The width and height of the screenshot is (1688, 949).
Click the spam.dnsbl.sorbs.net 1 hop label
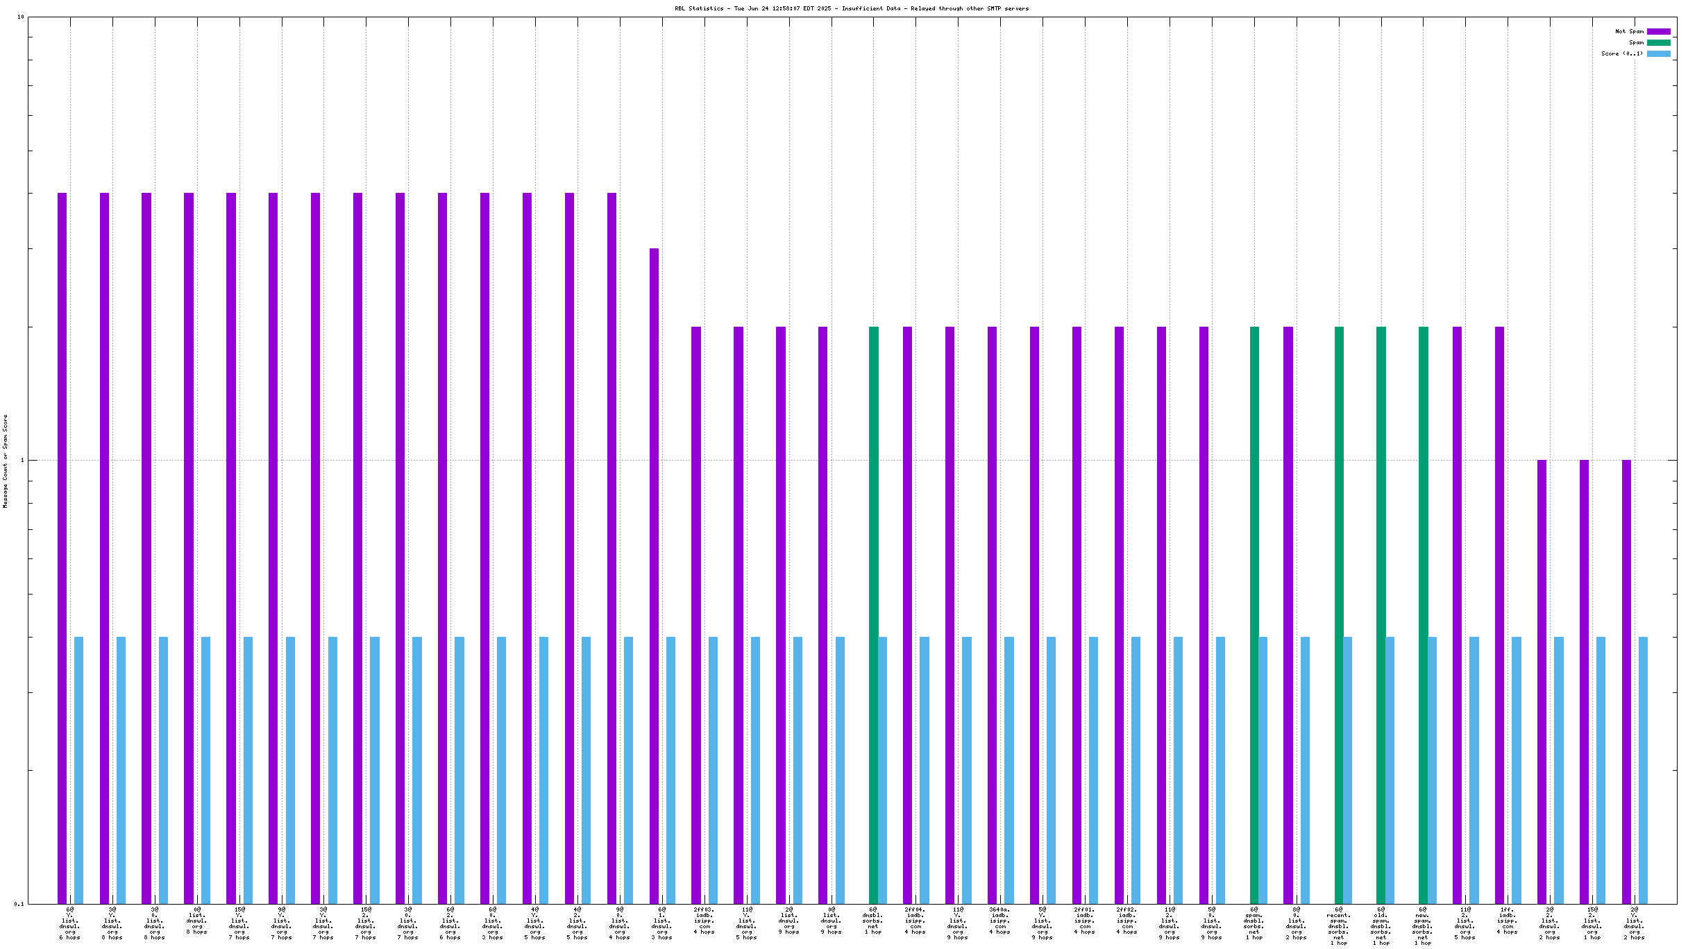click(1254, 923)
